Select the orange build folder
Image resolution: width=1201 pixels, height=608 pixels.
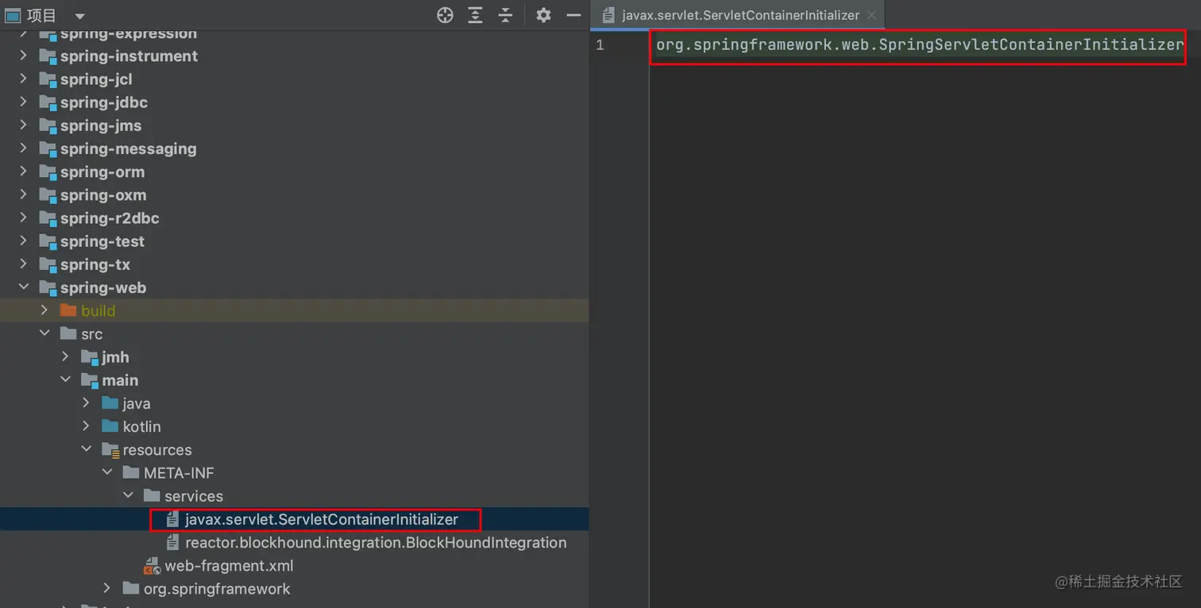point(294,310)
